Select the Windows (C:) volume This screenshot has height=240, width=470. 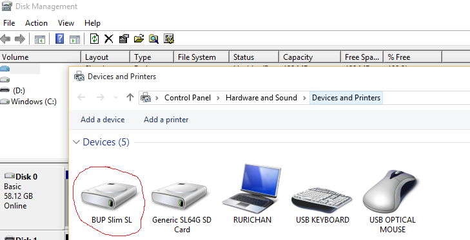tap(34, 102)
